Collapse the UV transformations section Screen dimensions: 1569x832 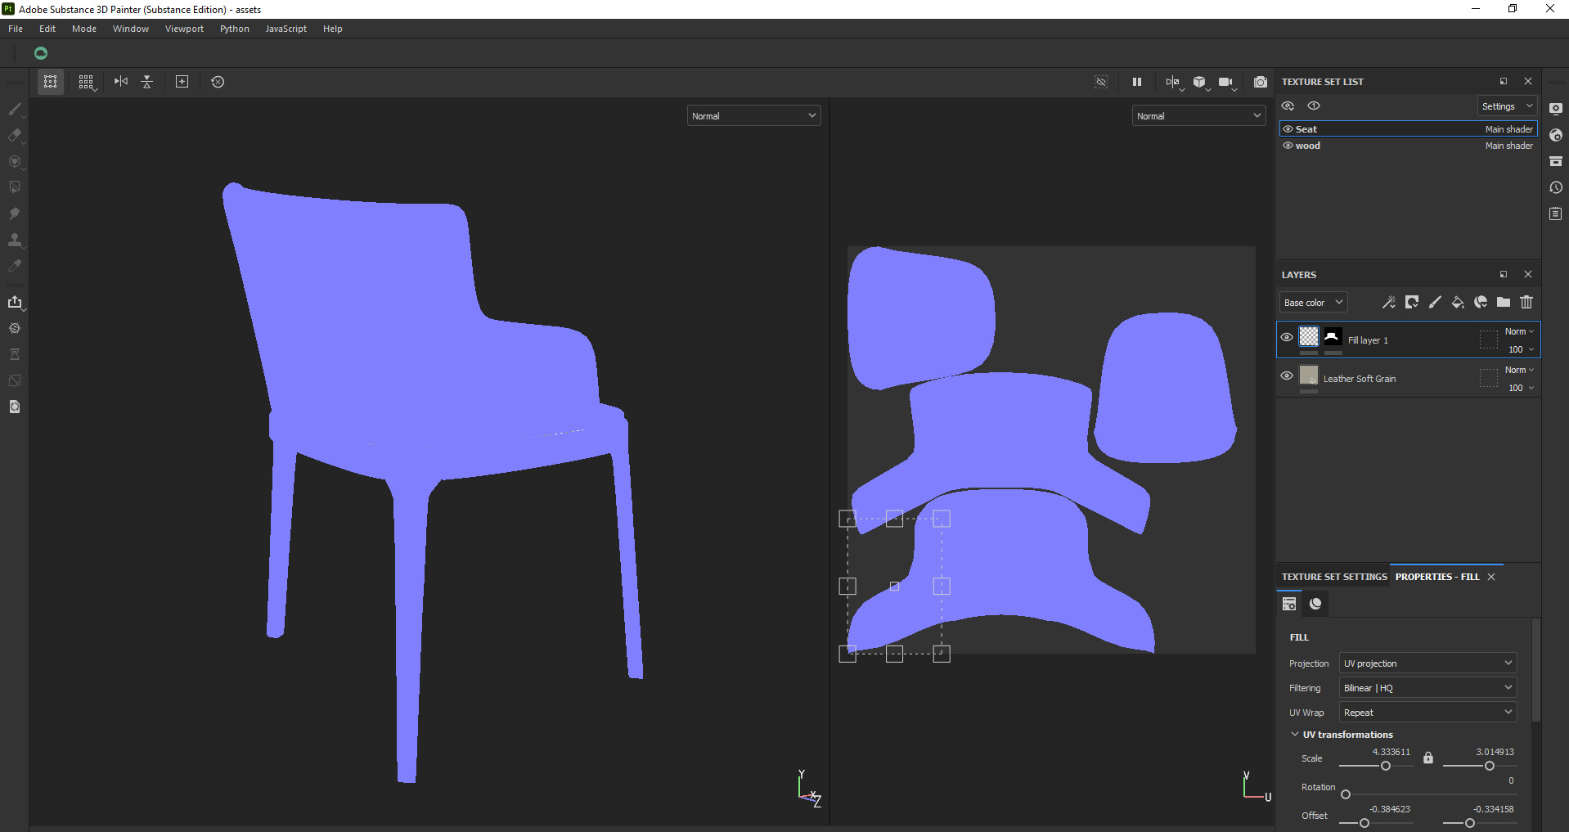pyautogui.click(x=1295, y=735)
